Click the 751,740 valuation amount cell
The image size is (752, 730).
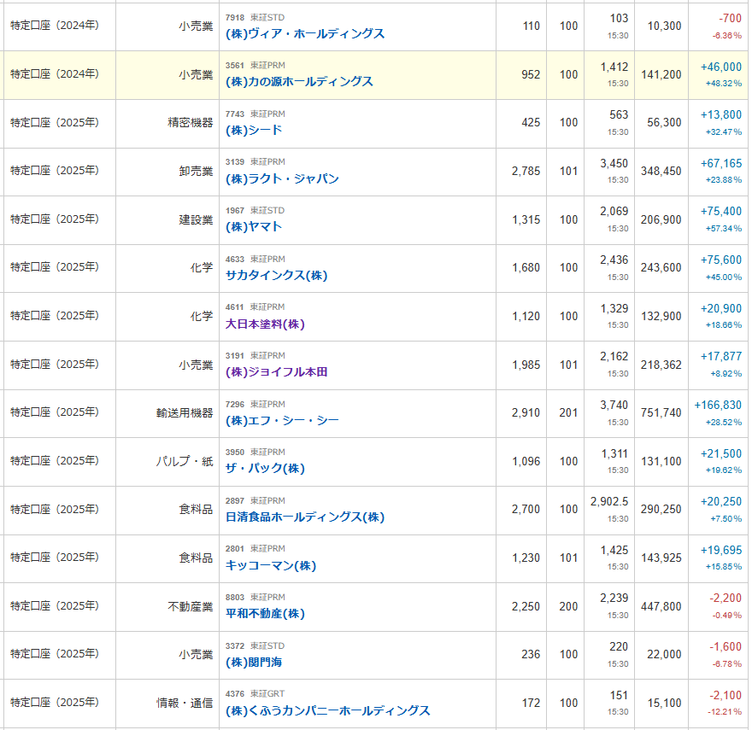pos(661,412)
